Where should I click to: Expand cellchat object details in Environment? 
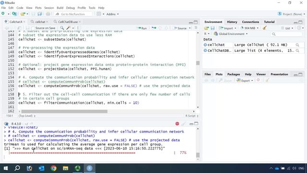click(205, 45)
